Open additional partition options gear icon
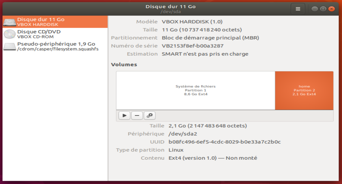Image resolution: width=342 pixels, height=184 pixels. 149,116
